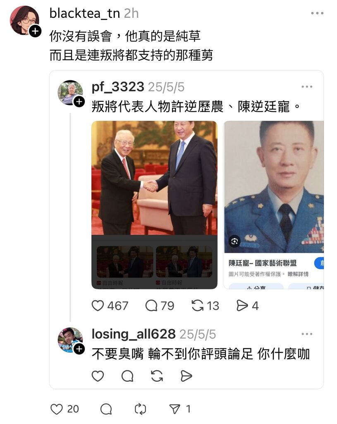This screenshot has width=337, height=424.
Task: Repost the pf_3323 post with 13 reposts
Action: coord(197,306)
